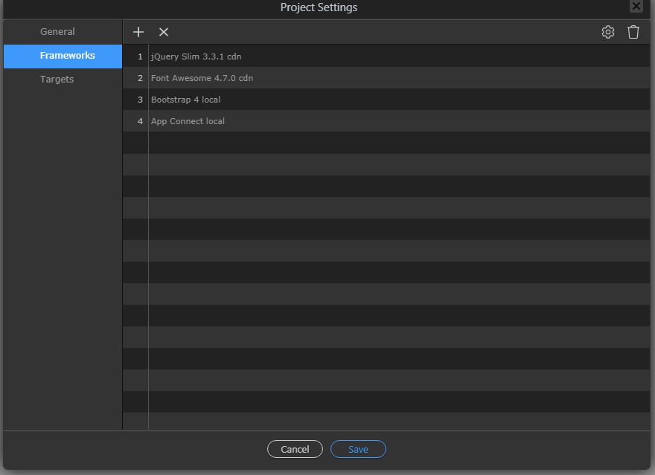
Task: Select jQuery Slim 3.3.1 cdn row
Action: pyautogui.click(x=386, y=56)
